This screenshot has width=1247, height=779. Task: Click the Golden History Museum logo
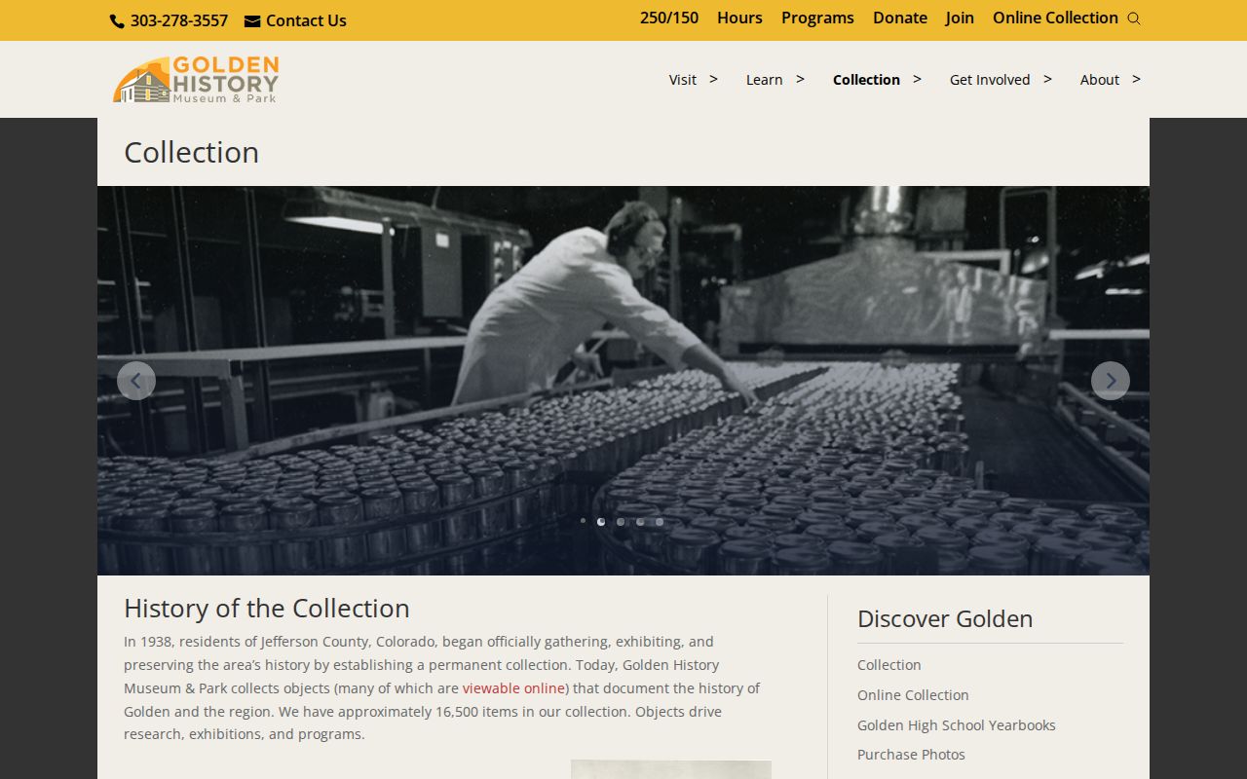click(x=196, y=80)
